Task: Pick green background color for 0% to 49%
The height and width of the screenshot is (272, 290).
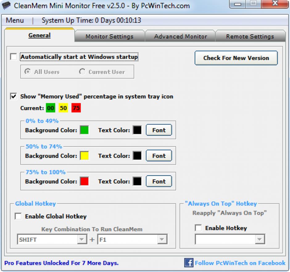Action: tap(84, 130)
